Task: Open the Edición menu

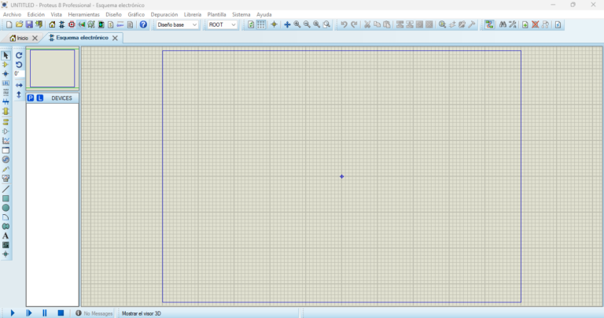Action: click(x=36, y=15)
